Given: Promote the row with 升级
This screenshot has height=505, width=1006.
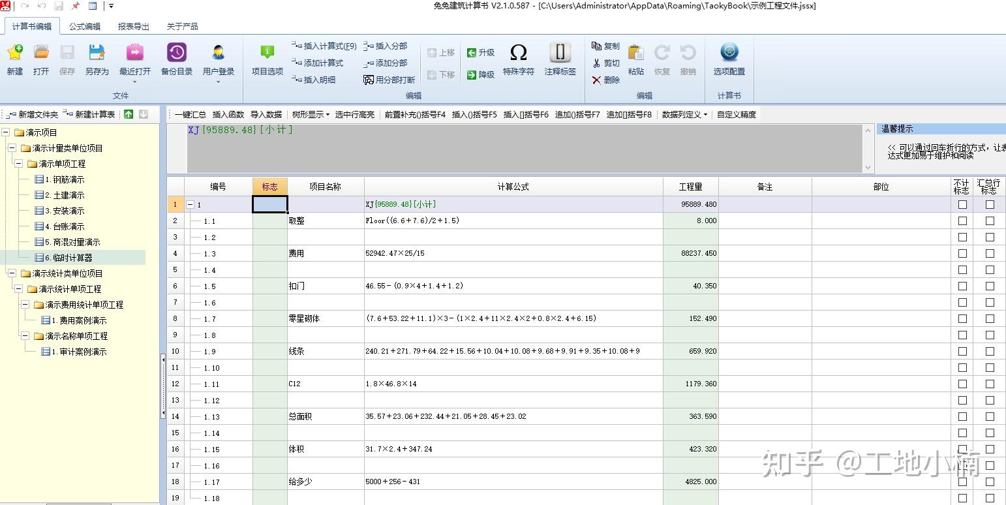Looking at the screenshot, I should pos(481,53).
